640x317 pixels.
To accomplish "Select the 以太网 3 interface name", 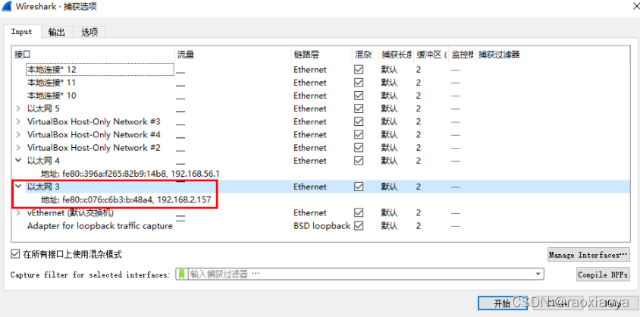I will tap(43, 187).
